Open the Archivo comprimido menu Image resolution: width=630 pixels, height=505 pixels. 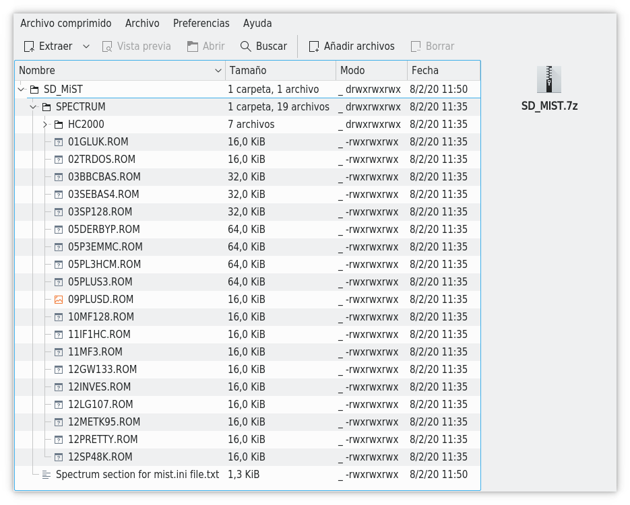pos(65,23)
